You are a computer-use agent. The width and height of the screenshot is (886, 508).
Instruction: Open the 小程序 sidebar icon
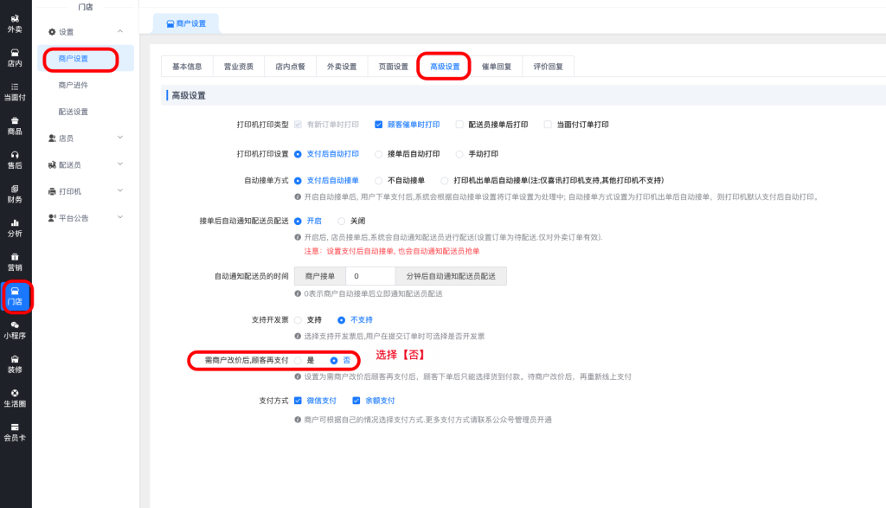[x=15, y=330]
